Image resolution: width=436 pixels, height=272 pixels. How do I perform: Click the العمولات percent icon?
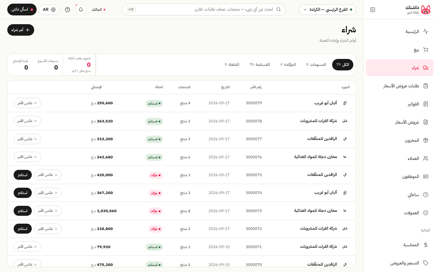click(426, 213)
